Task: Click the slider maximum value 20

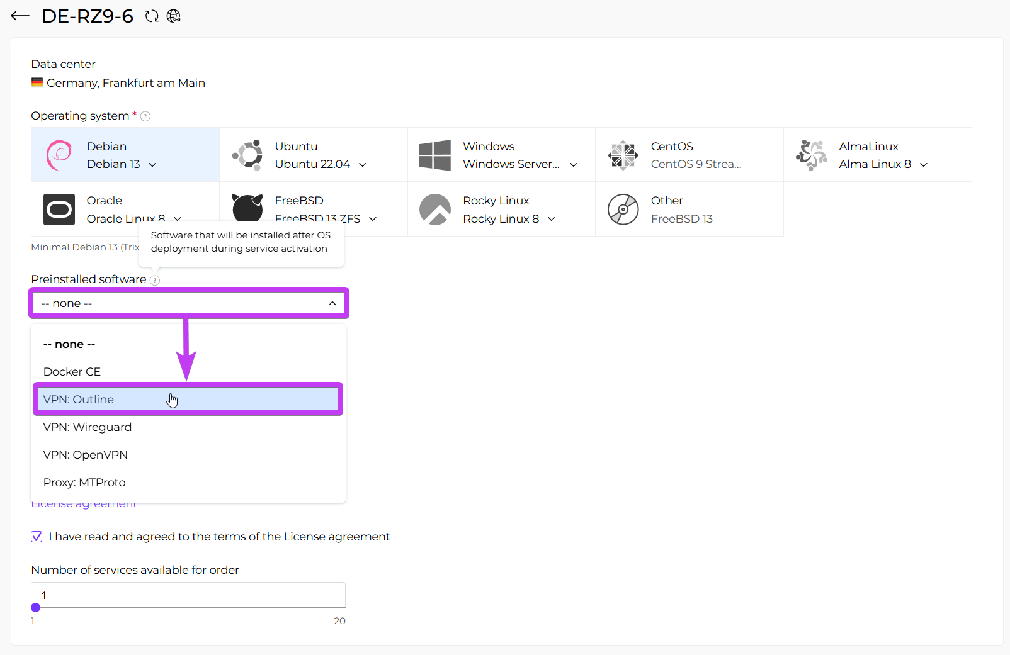Action: (x=339, y=621)
